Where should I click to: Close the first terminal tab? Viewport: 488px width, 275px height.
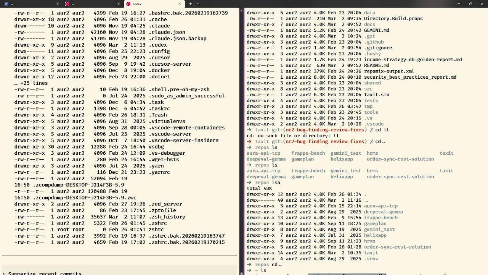click(x=58, y=4)
